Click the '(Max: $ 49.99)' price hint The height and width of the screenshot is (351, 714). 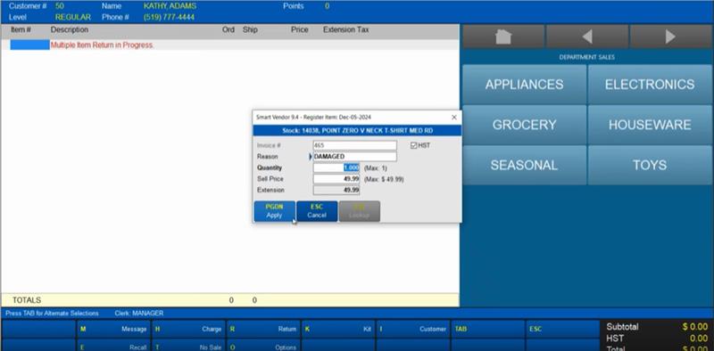click(x=384, y=180)
